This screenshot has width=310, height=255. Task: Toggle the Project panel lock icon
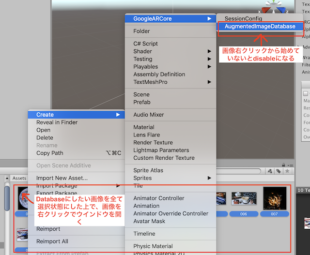(x=283, y=165)
